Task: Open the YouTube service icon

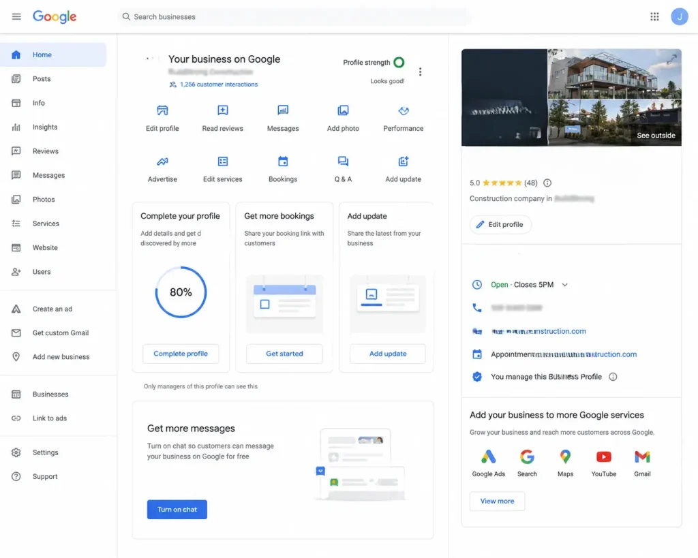Action: pos(604,457)
